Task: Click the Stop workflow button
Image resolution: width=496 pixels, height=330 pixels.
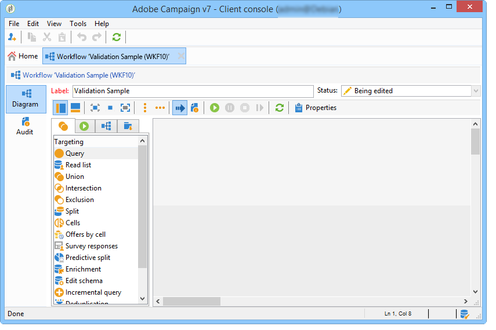Action: 245,108
